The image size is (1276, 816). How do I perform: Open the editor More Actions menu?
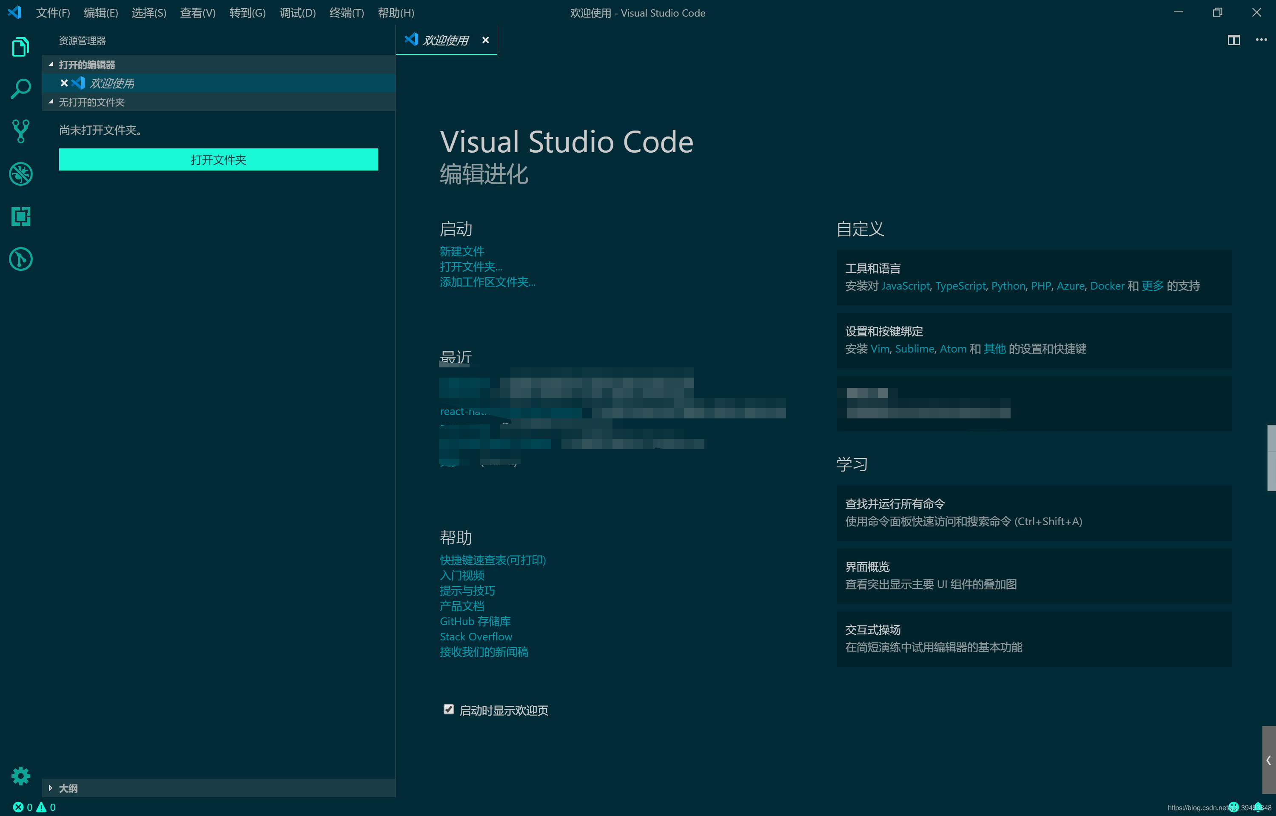click(x=1261, y=40)
